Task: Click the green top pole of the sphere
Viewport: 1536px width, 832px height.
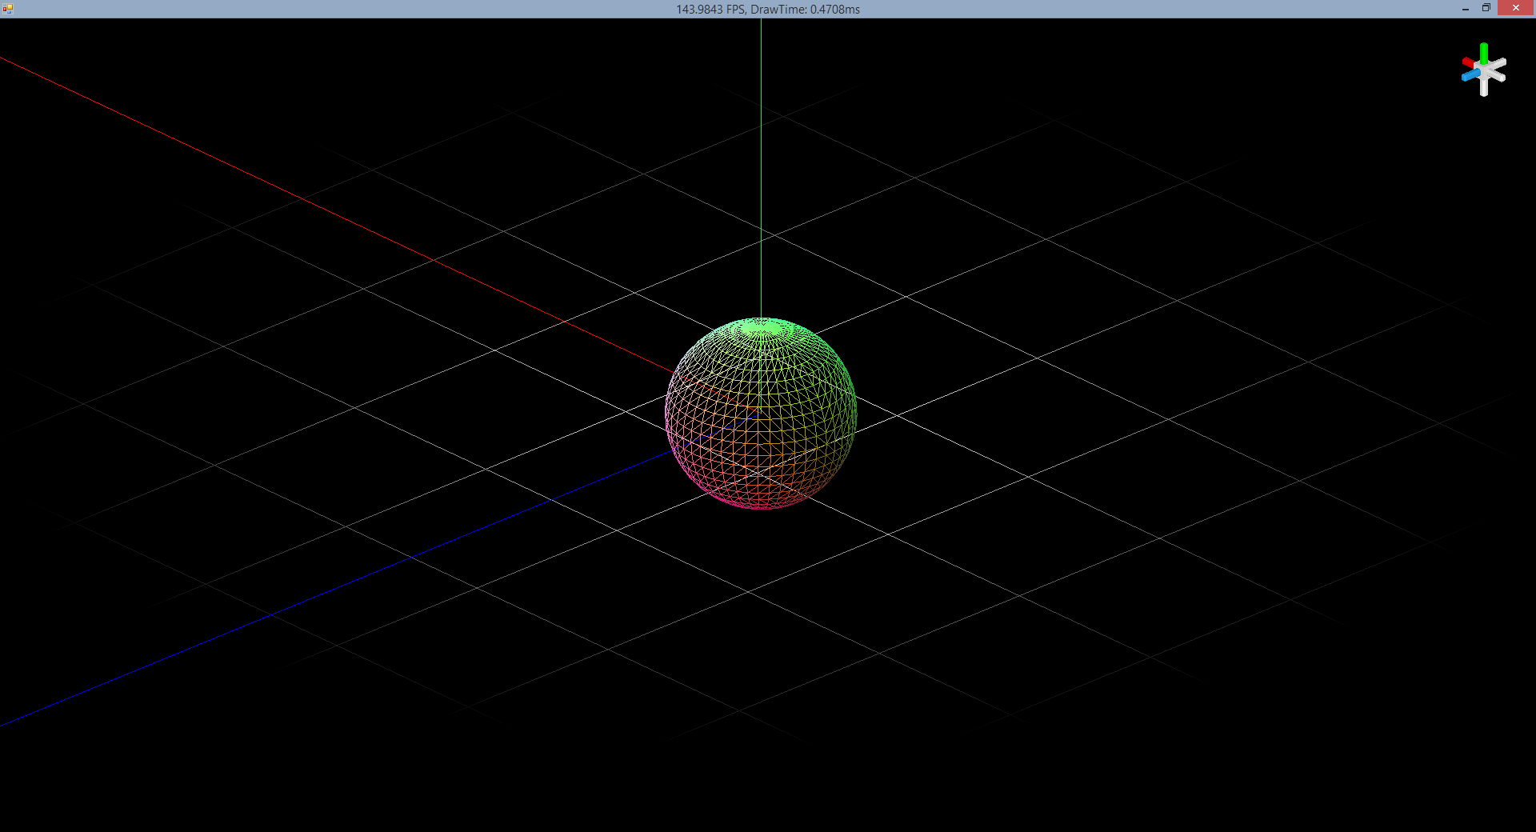Action: click(x=761, y=327)
